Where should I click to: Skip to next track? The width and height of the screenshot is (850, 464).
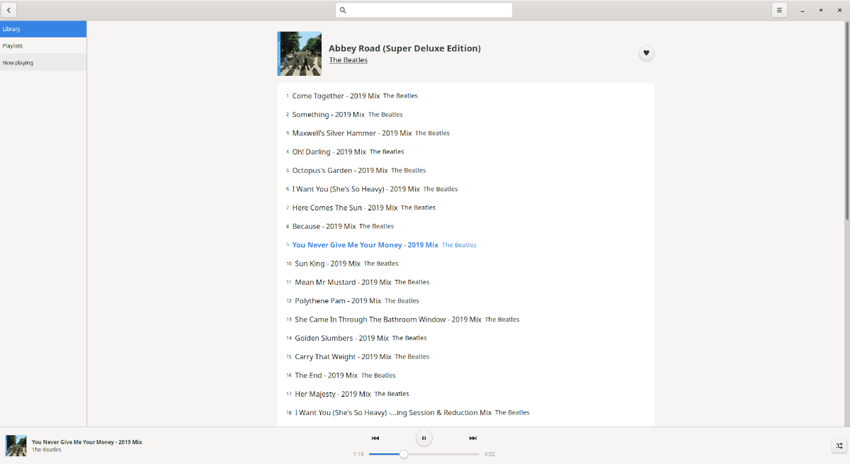coord(472,438)
